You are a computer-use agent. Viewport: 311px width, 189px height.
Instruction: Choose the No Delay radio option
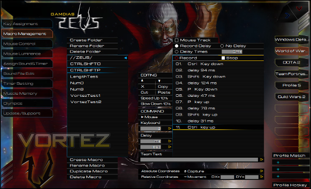[x=222, y=46]
